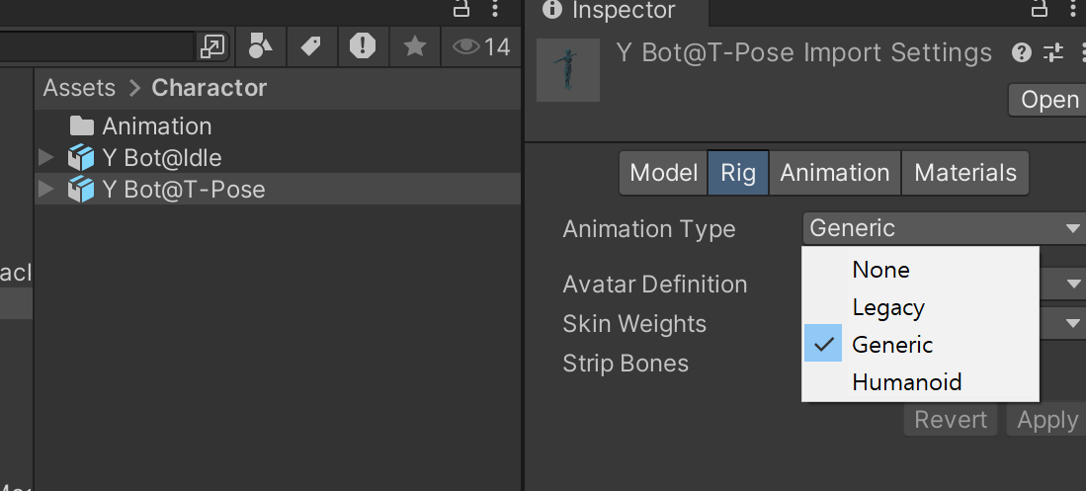Screen dimensions: 1086x491
Task: Open the Inspector help reference icon
Action: click(1022, 52)
